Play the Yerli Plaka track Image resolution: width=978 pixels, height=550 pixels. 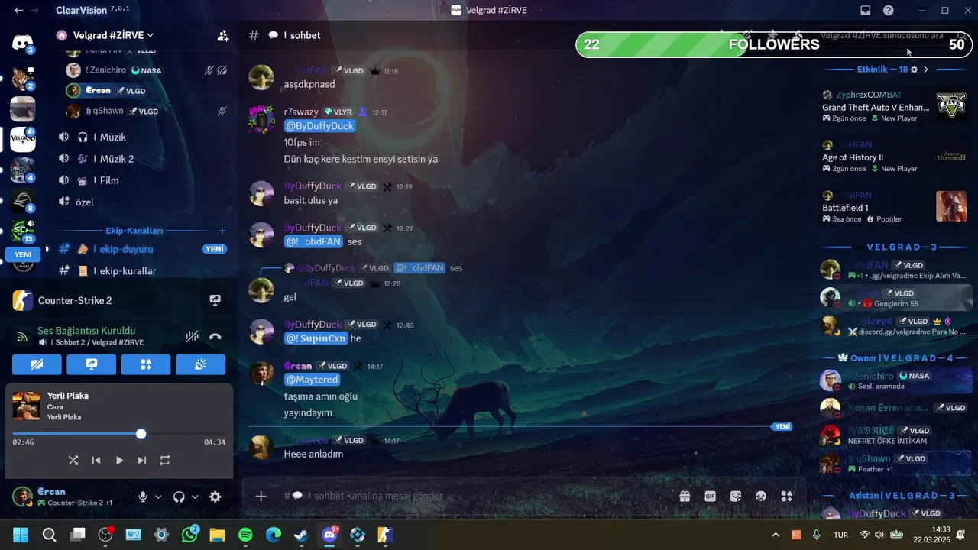point(119,461)
